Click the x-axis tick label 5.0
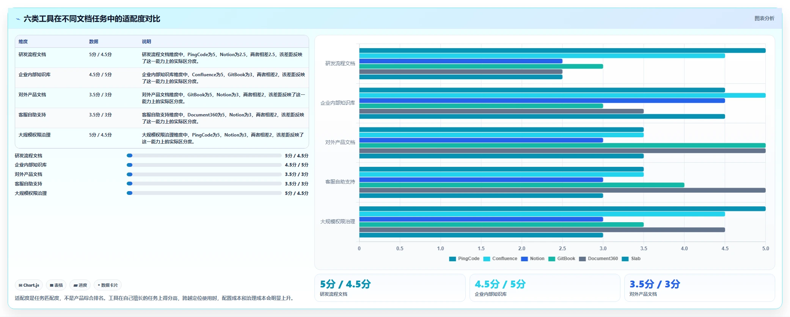Screen dimensions: 790x317 pyautogui.click(x=765, y=249)
